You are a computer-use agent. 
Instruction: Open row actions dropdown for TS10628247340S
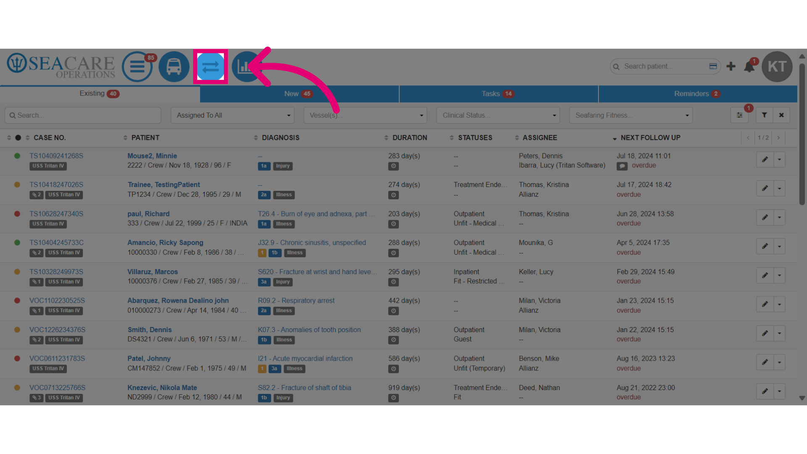tap(780, 217)
